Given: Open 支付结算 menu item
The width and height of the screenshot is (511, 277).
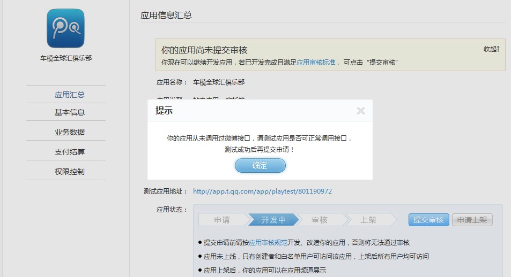Looking at the screenshot, I should point(69,152).
